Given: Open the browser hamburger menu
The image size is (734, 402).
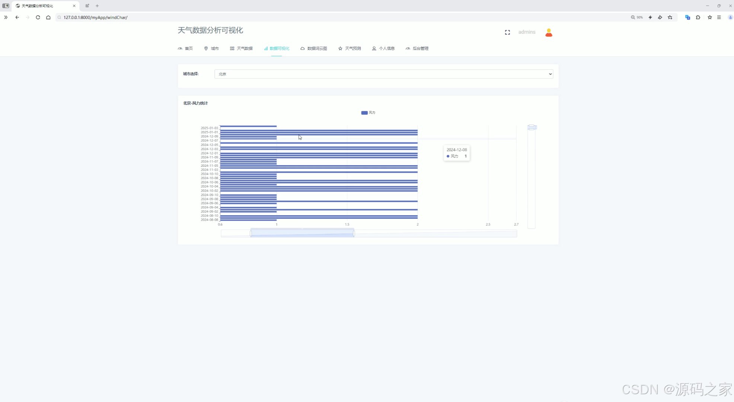Looking at the screenshot, I should tap(719, 17).
